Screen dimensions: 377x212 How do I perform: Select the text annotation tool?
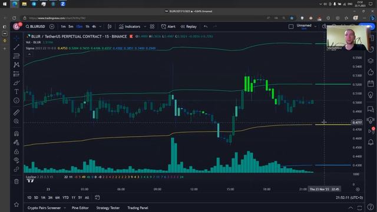click(16, 92)
